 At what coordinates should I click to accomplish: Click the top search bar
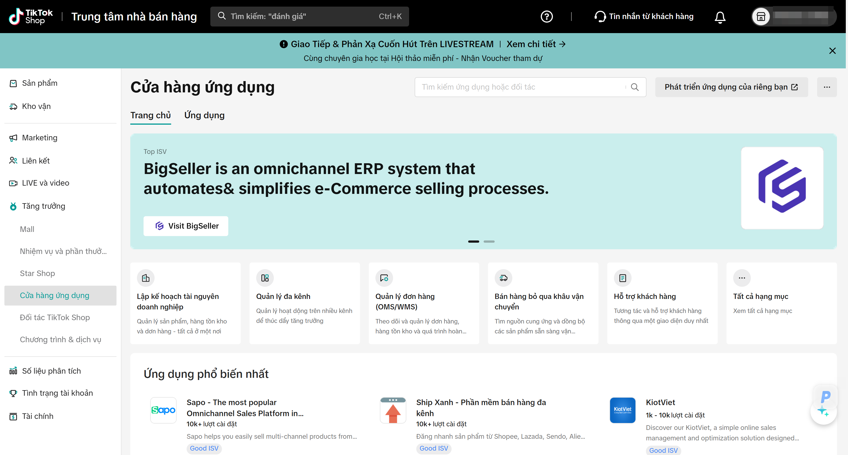pos(309,17)
